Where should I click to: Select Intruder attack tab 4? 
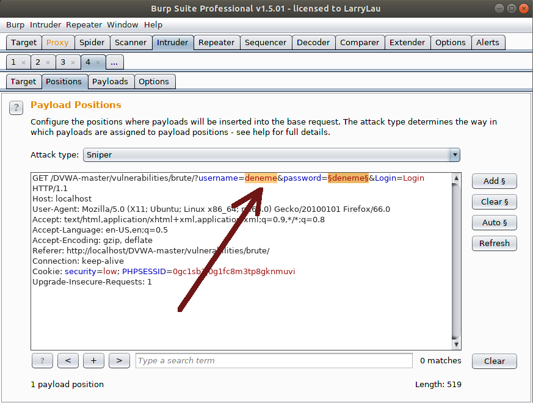[88, 62]
